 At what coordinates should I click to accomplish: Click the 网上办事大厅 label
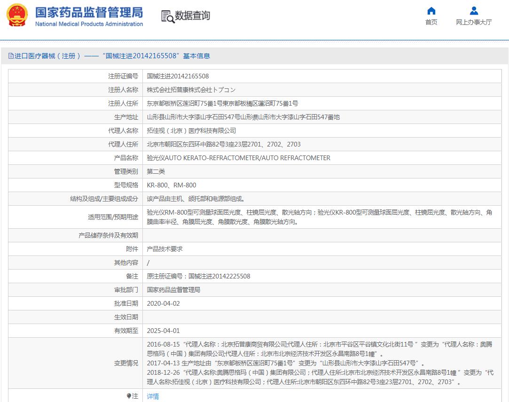(474, 22)
